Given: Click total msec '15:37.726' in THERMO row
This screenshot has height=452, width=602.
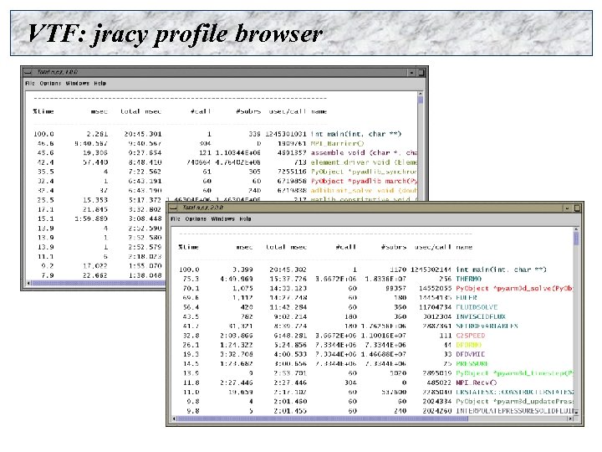Looking at the screenshot, I should pyautogui.click(x=288, y=279).
